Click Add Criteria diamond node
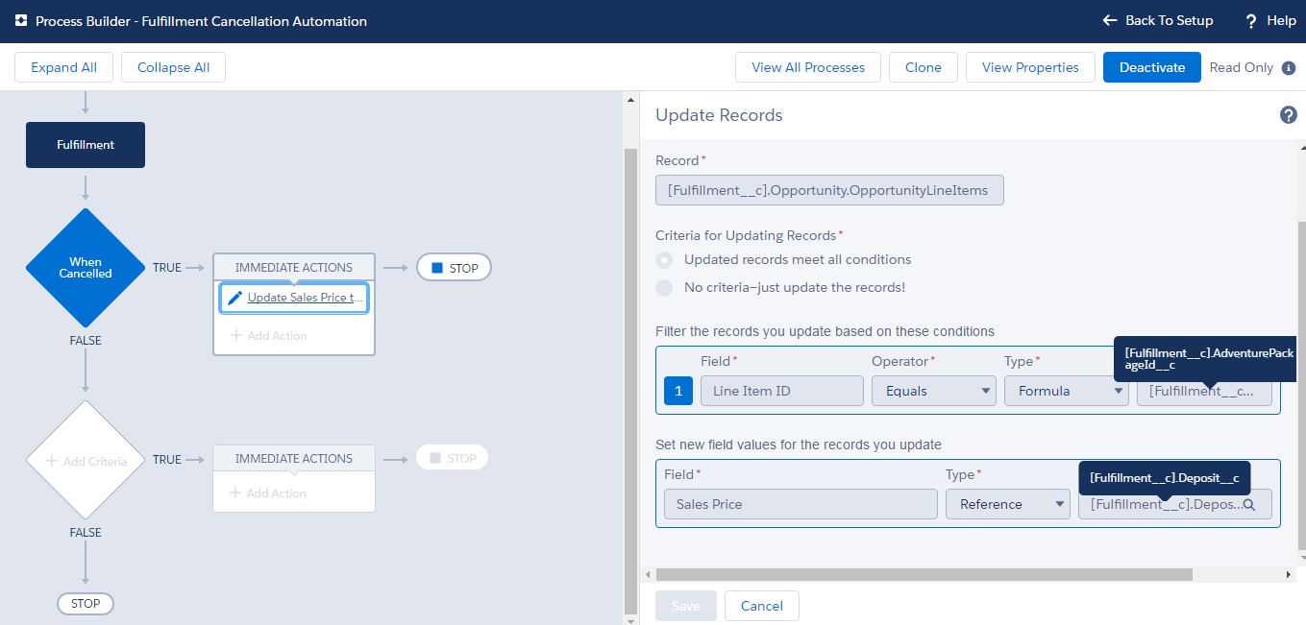 (86, 461)
